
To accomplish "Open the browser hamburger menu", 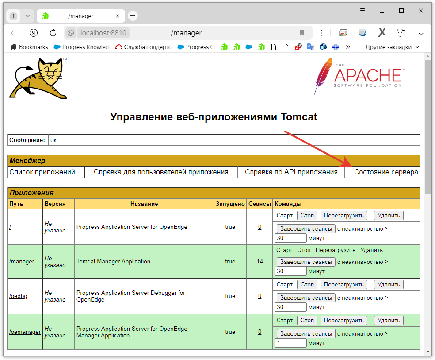I will (362, 11).
